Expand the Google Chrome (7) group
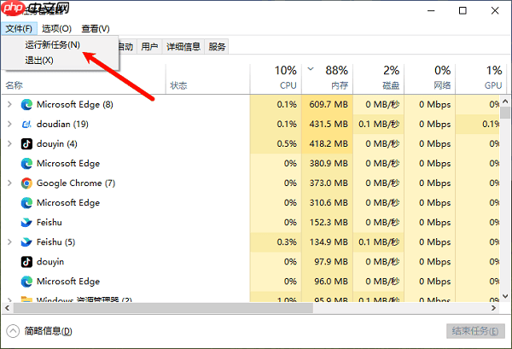This screenshot has height=349, width=512. (9, 183)
